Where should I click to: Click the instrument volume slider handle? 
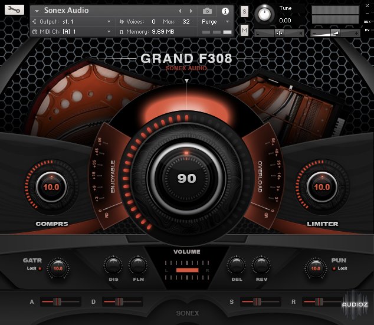click(335, 33)
